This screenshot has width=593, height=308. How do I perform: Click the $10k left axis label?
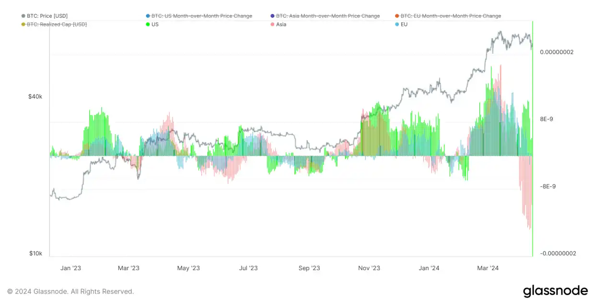pos(35,253)
